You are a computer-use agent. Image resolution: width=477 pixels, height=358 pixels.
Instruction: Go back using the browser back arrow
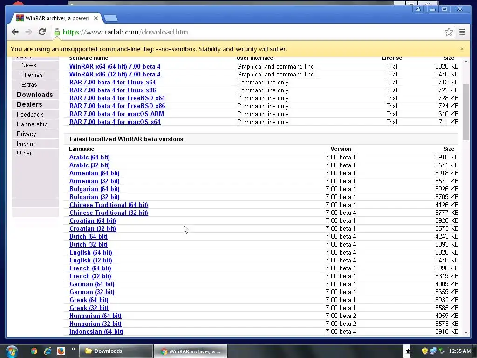point(15,32)
